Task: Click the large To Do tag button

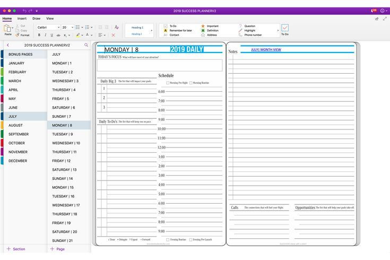Action: [x=285, y=30]
